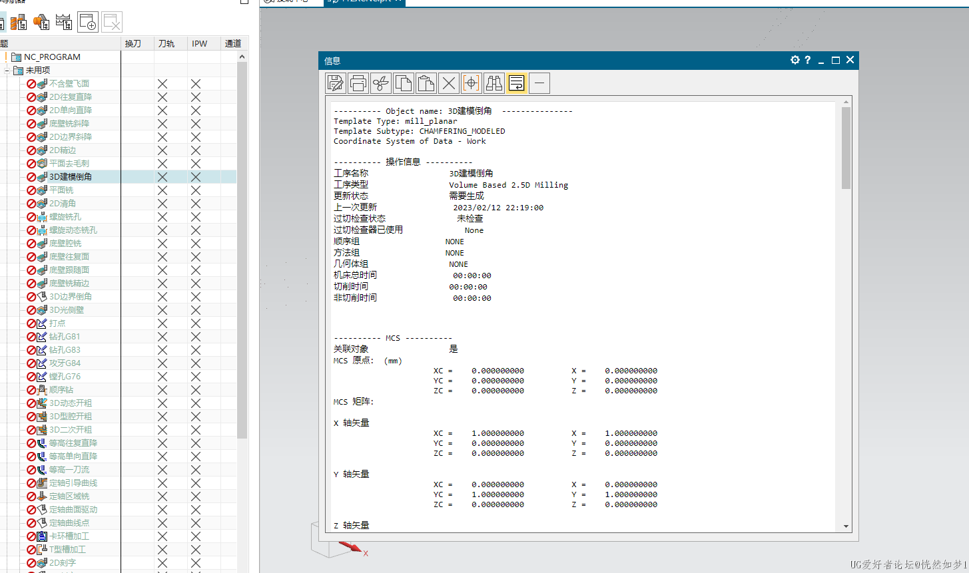Select operation 攻牙G84
This screenshot has width=969, height=573.
(65, 363)
